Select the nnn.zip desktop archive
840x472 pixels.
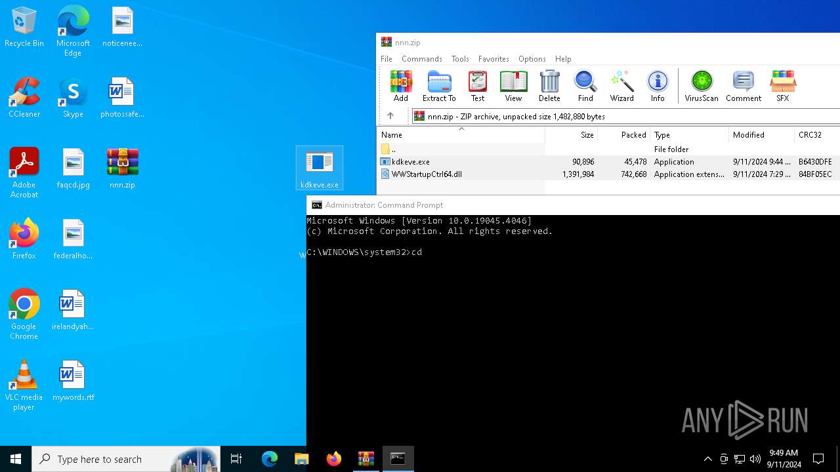123,168
